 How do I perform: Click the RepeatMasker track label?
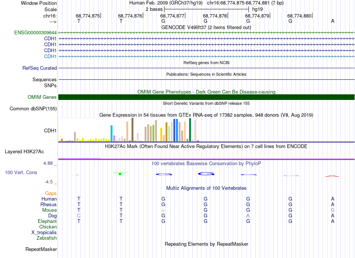tap(41, 249)
